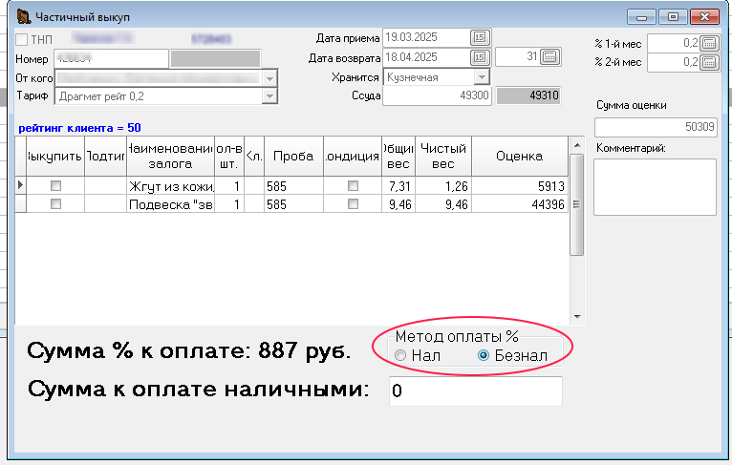Click the row selector of the Подвеска row
The width and height of the screenshot is (732, 465).
pos(20,204)
